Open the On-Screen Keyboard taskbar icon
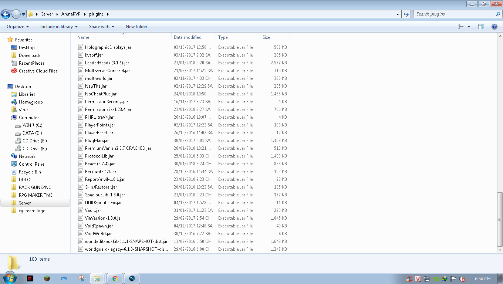Viewport: 503px width, 284px height. click(x=64, y=278)
